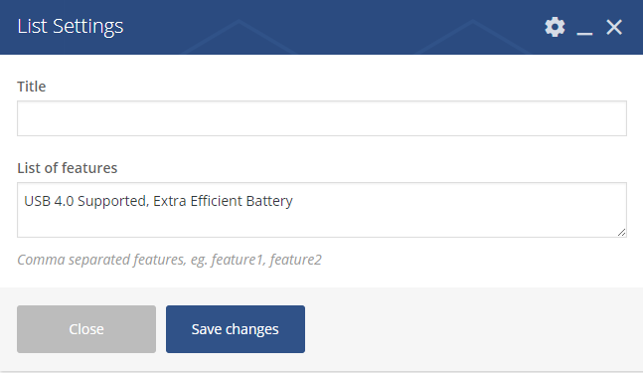Viewport: 643px width, 373px height.
Task: Click the Save changes button
Action: 236,329
